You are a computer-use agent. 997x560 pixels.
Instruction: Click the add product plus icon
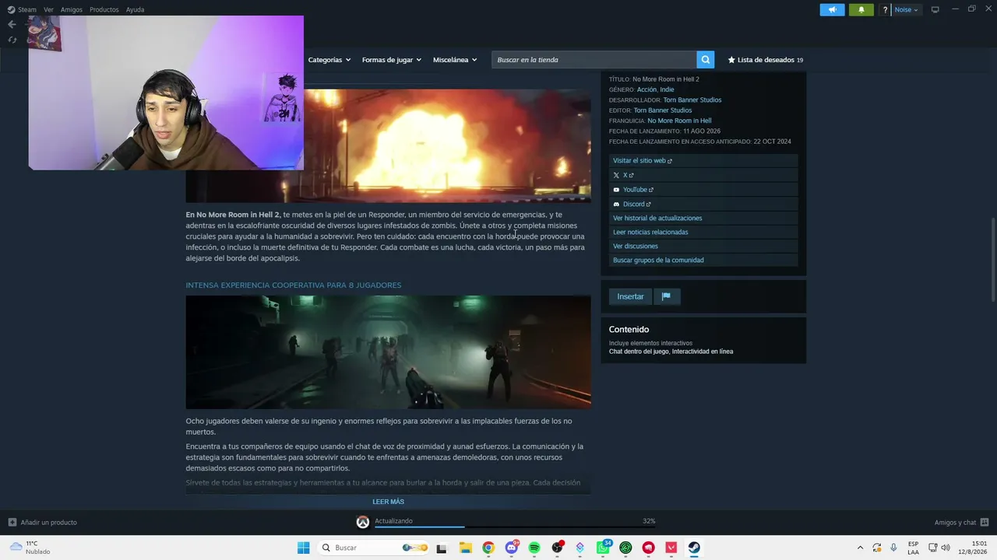point(12,522)
